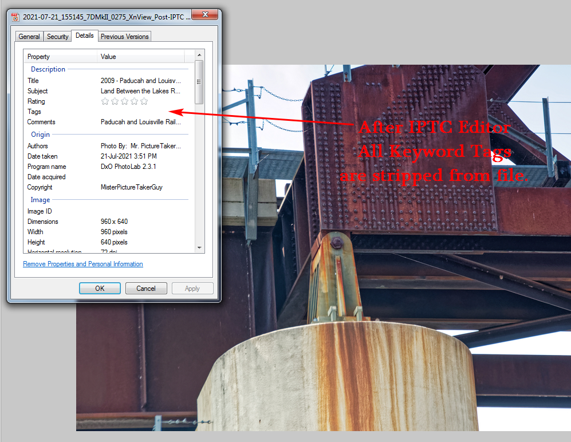The image size is (571, 442).
Task: Click the Value column header
Action: tap(141, 57)
